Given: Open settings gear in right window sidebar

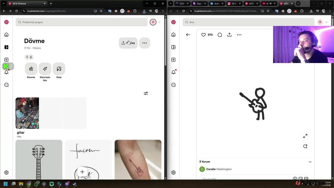Looking at the screenshot, I should 174,173.
